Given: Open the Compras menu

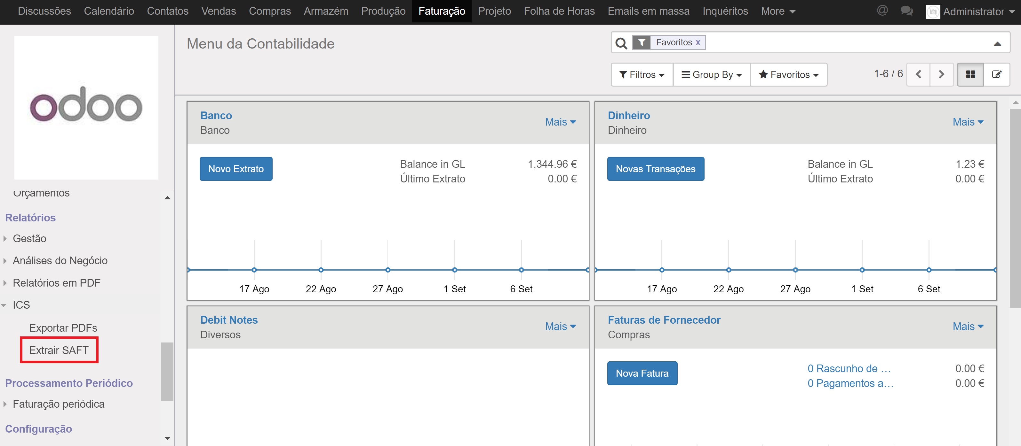Looking at the screenshot, I should click(x=269, y=11).
